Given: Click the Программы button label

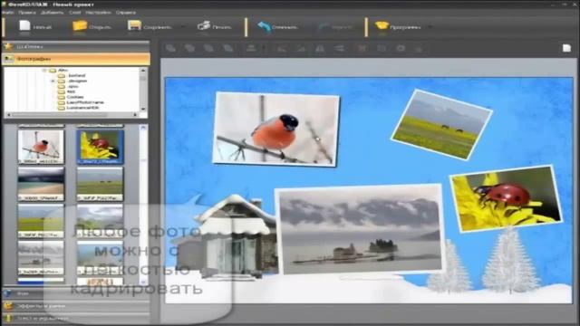Looking at the screenshot, I should pyautogui.click(x=405, y=27).
